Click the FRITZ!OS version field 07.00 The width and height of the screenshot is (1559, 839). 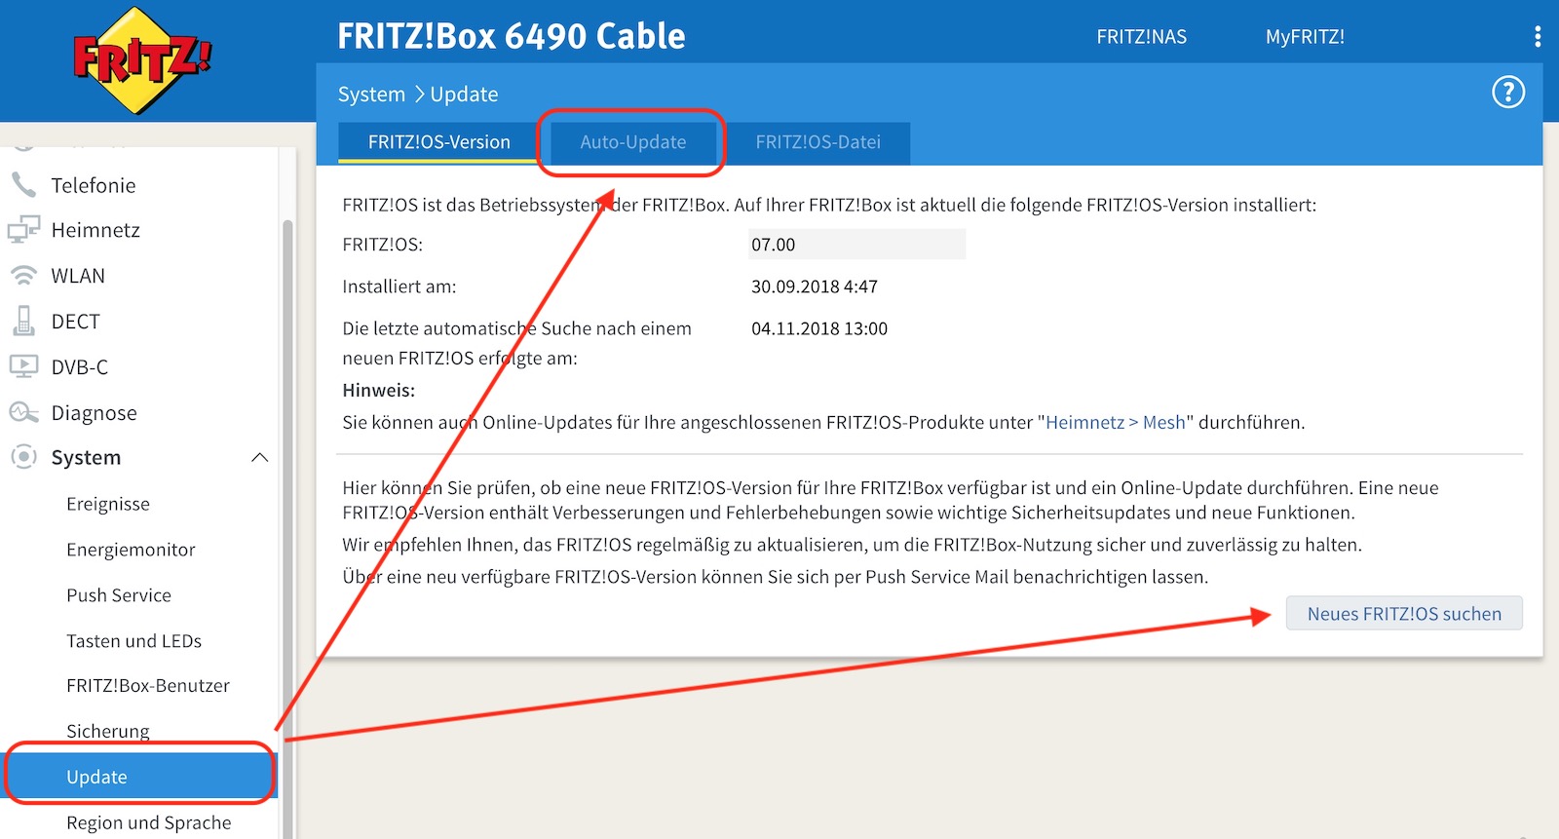(x=856, y=245)
